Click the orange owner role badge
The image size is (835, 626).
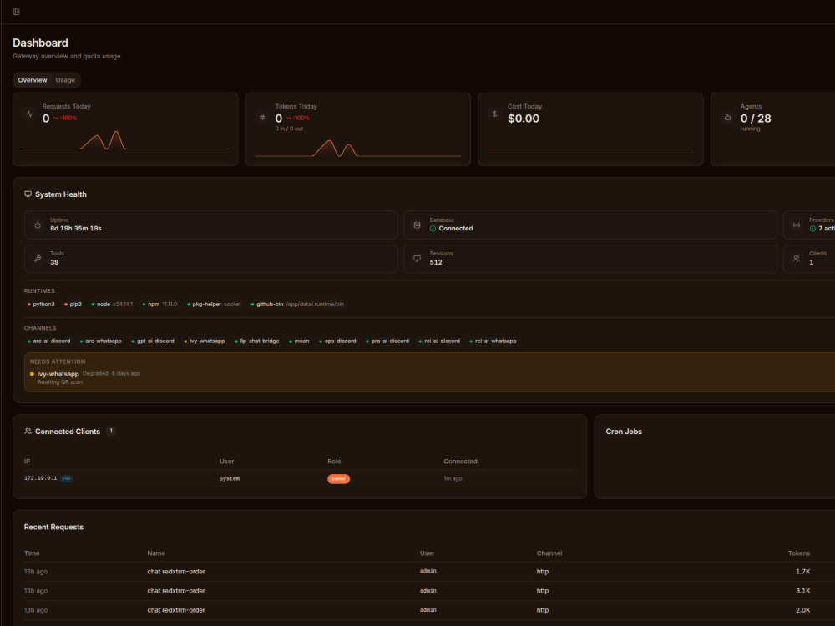(x=339, y=479)
